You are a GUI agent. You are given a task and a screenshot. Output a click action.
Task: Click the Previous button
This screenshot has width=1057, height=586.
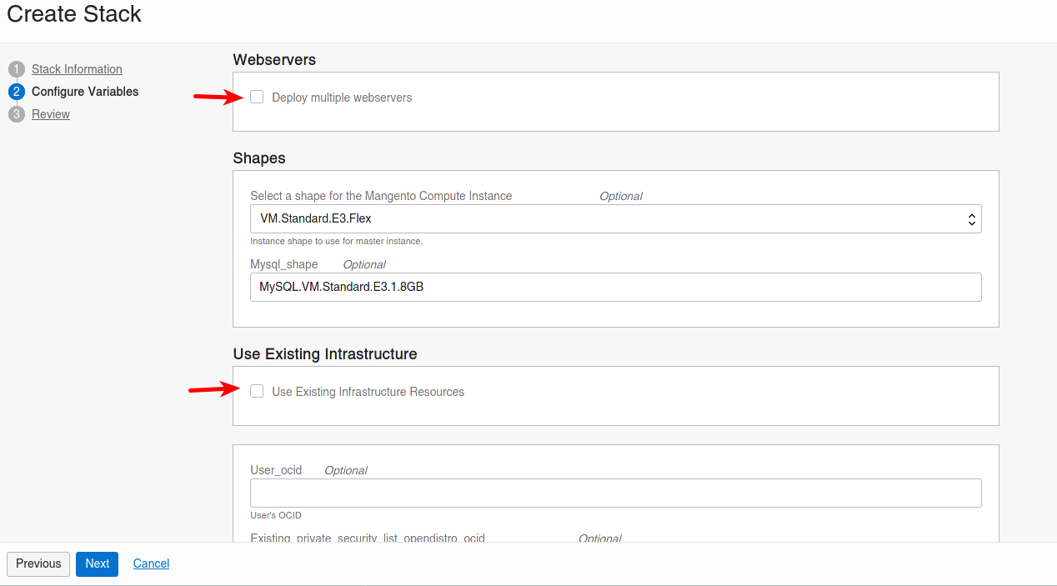coord(38,563)
